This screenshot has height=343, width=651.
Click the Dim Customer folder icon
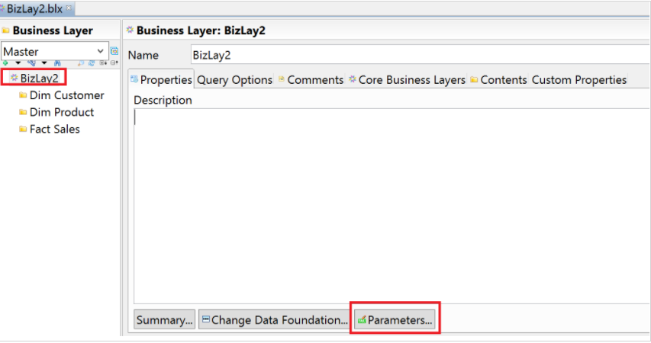[23, 95]
